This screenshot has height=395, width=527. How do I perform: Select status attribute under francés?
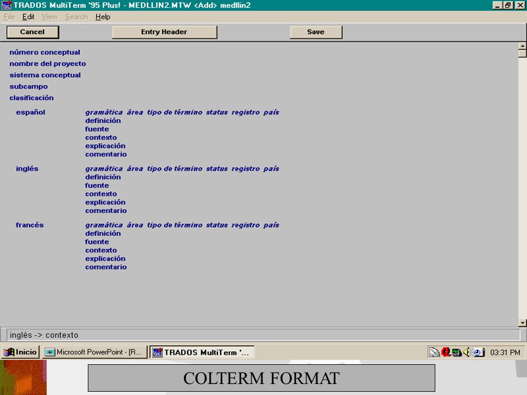pos(217,225)
